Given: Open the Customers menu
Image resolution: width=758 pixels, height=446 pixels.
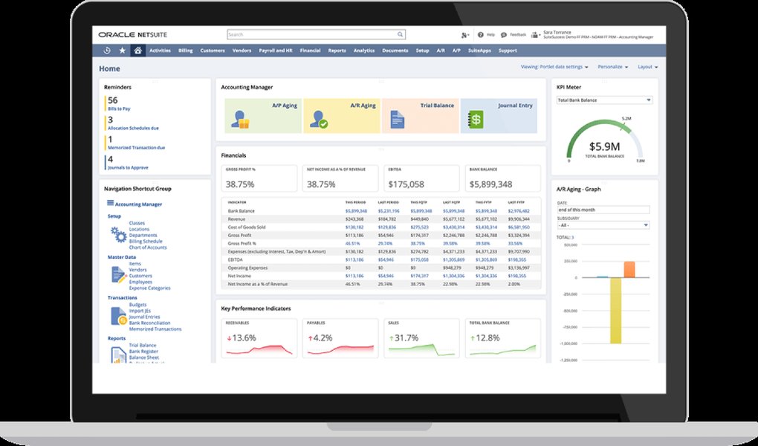Looking at the screenshot, I should tap(213, 51).
